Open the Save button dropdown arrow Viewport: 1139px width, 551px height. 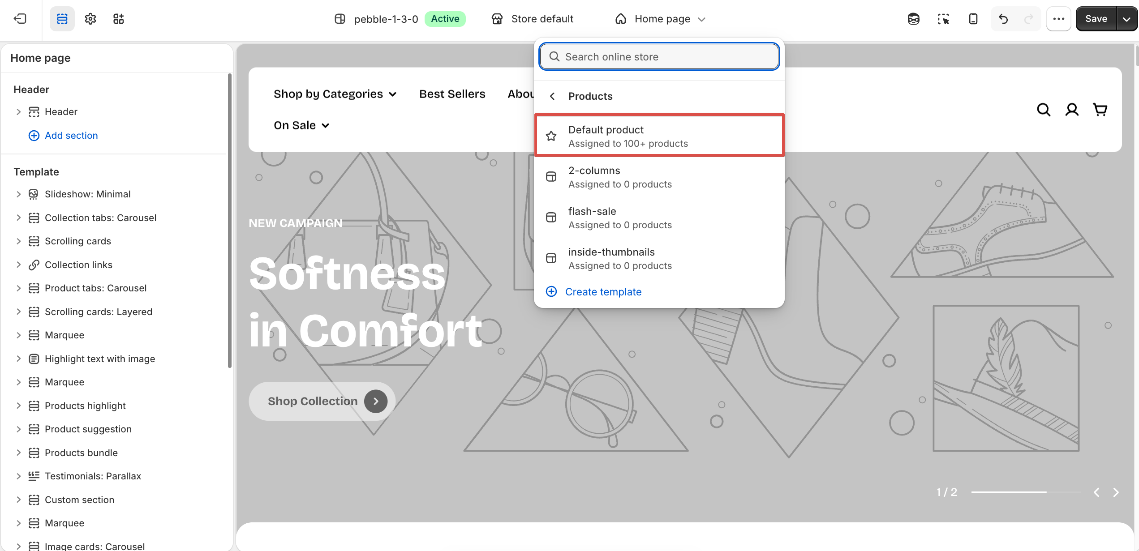click(x=1126, y=19)
